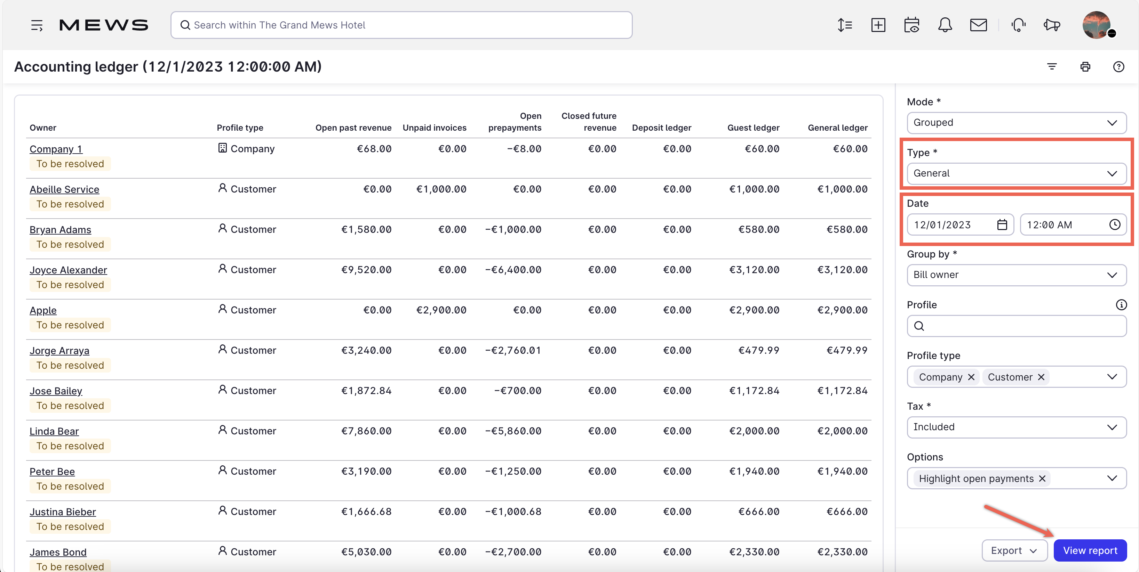Open Bryan Adams profile link
Screen dimensions: 1139x572
point(60,230)
